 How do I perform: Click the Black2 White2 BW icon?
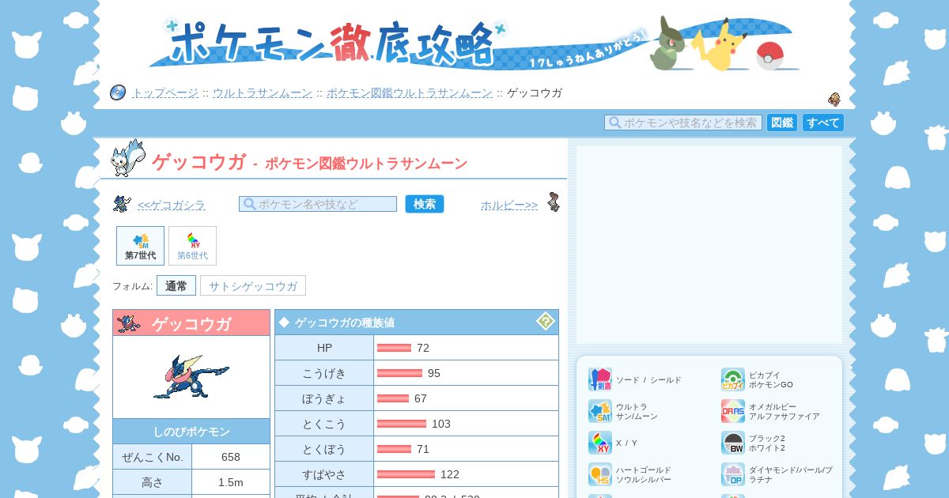click(732, 443)
